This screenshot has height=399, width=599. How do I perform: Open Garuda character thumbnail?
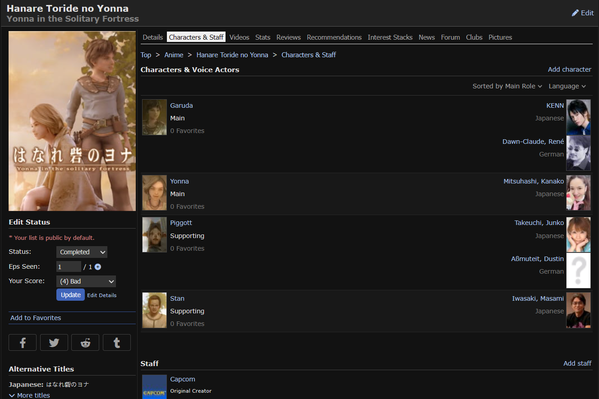[154, 117]
